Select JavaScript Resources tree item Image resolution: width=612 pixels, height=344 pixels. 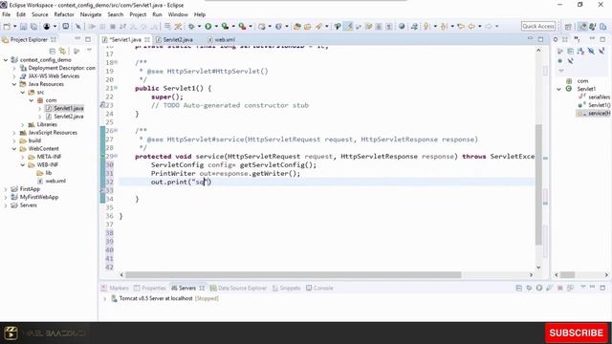point(49,133)
